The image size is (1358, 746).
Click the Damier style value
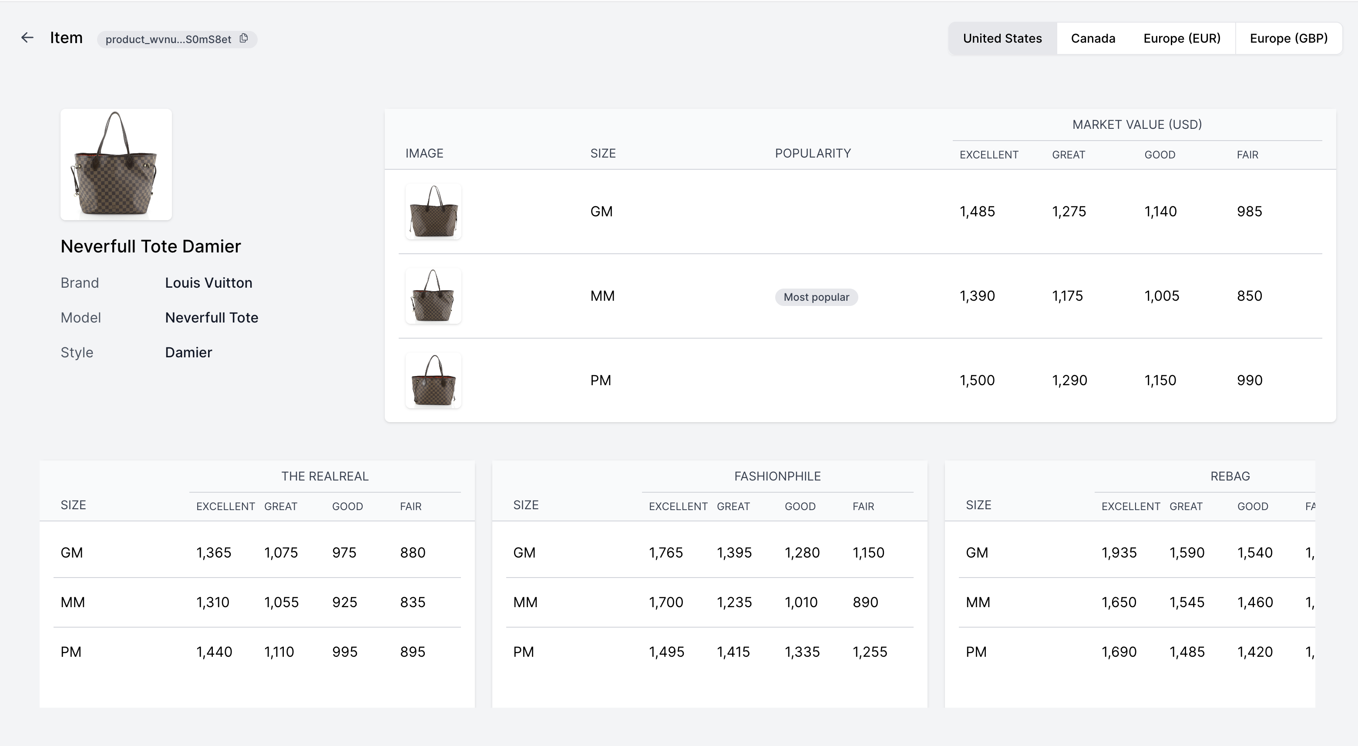point(188,352)
